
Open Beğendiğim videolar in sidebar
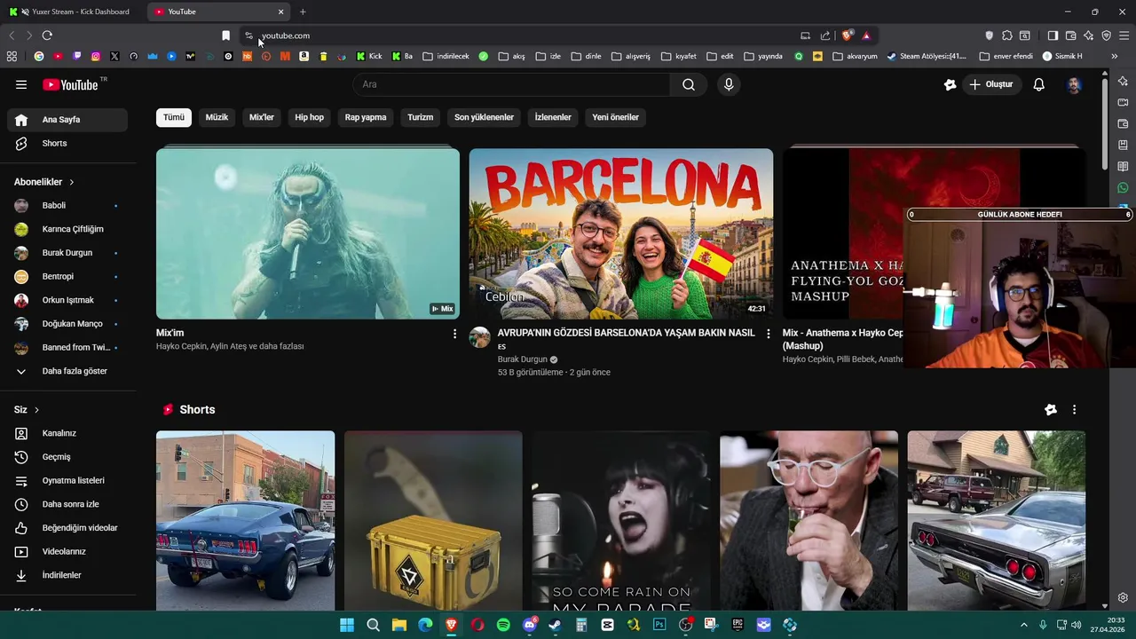[x=67, y=528]
